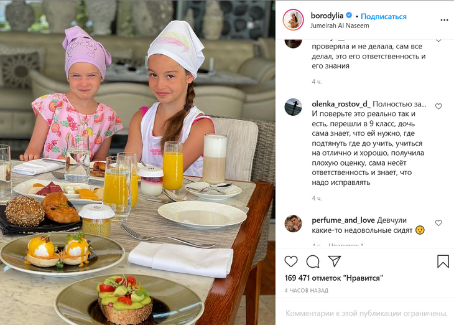Open Jumeirah Al Naseem location link
This screenshot has height=325, width=454.
point(340,26)
